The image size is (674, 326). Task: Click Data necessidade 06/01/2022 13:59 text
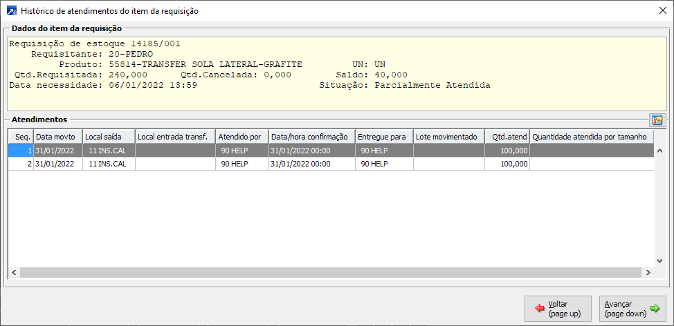103,85
